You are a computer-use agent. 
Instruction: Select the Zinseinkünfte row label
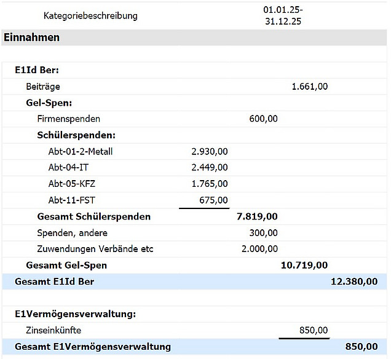(x=53, y=330)
